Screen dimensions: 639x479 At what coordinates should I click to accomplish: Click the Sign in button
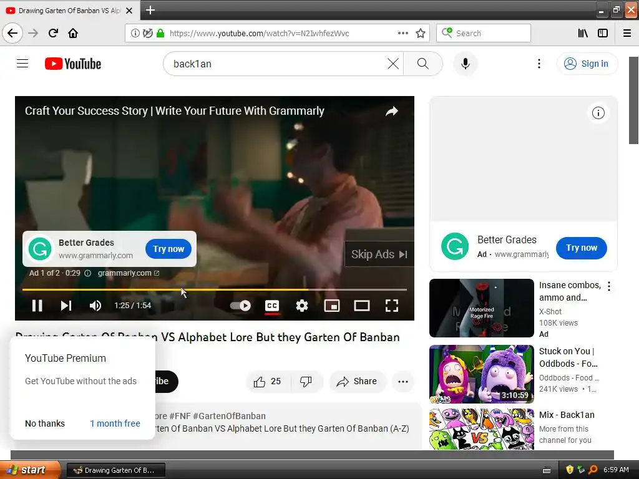pos(587,64)
